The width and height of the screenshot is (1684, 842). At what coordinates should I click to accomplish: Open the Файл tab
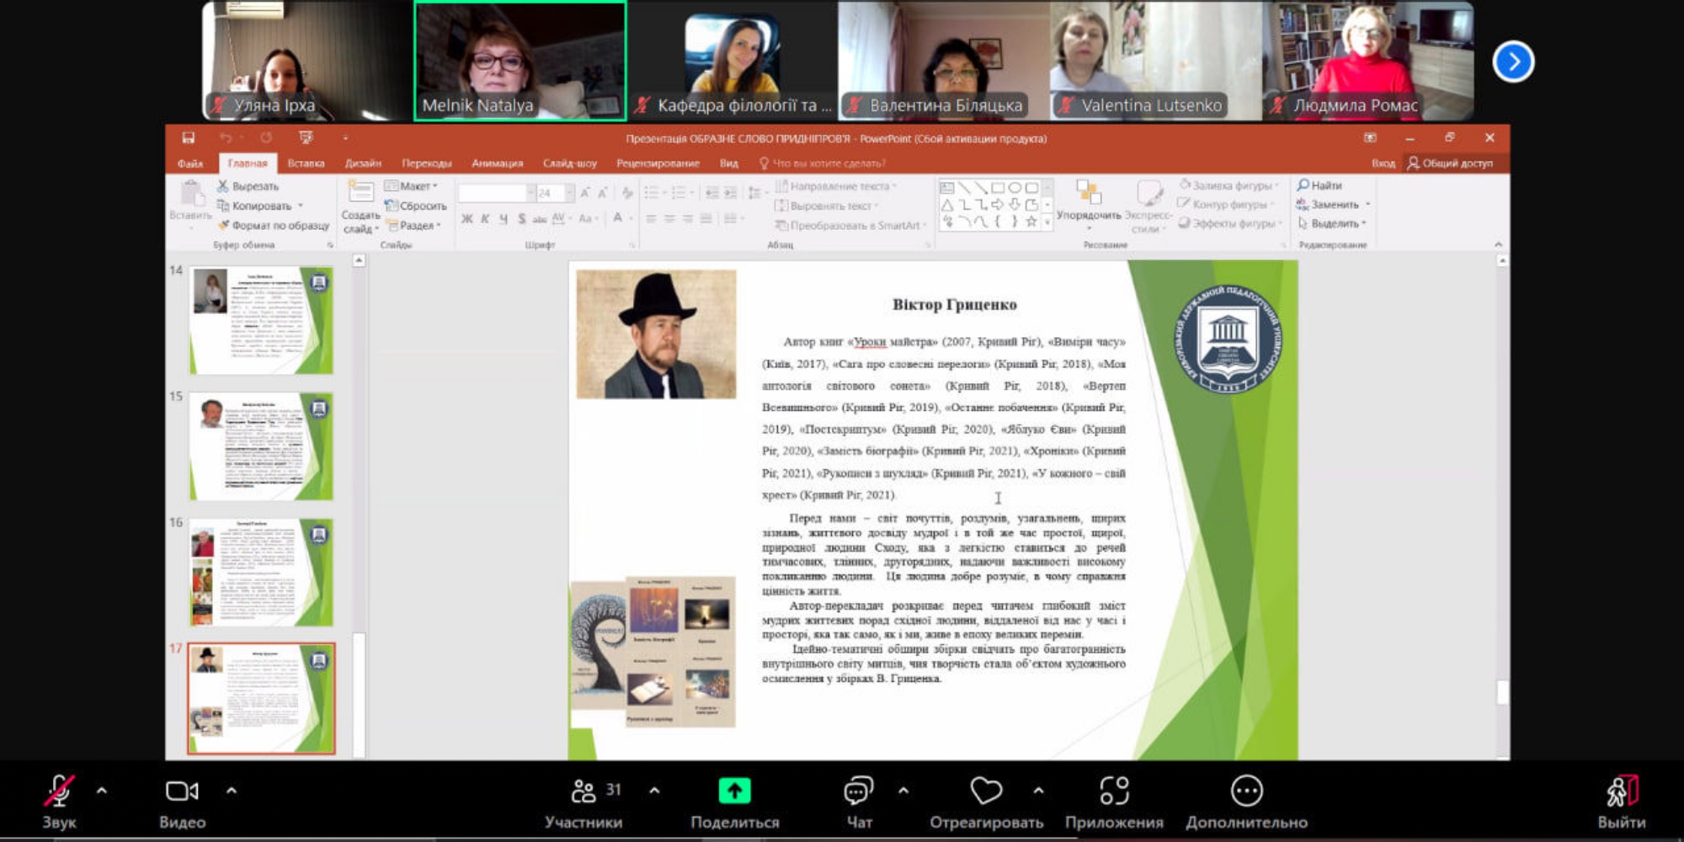(190, 163)
